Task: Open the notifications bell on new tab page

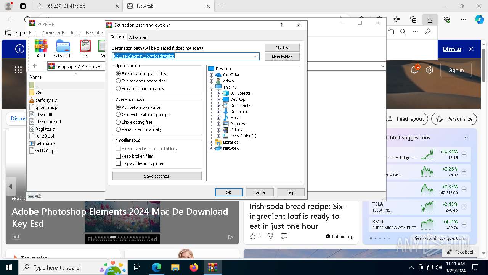Action: pos(414,70)
